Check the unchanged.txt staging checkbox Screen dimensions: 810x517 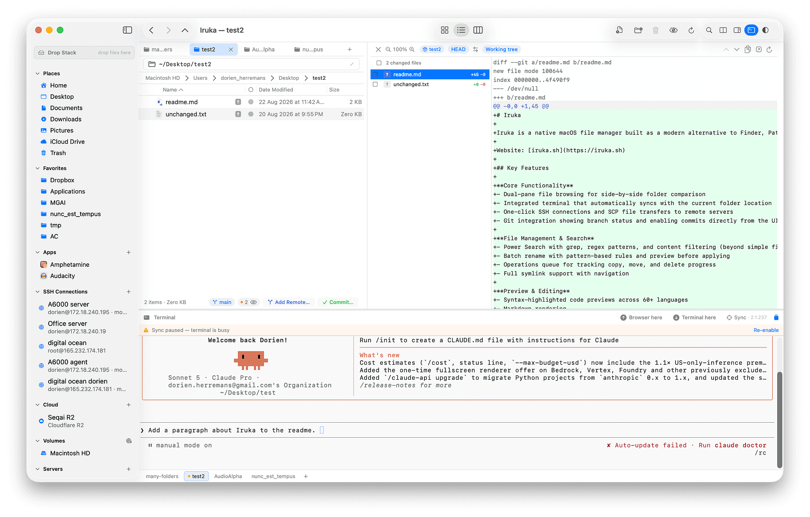click(375, 84)
